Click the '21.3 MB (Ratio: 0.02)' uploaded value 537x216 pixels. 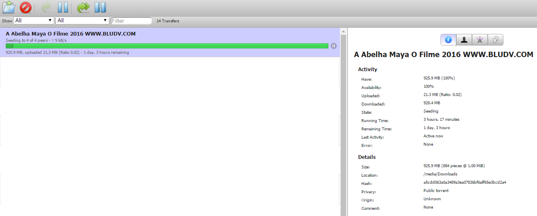click(x=442, y=94)
